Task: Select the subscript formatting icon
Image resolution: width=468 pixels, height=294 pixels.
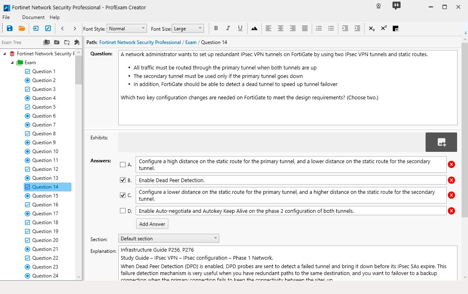Action: [371, 28]
